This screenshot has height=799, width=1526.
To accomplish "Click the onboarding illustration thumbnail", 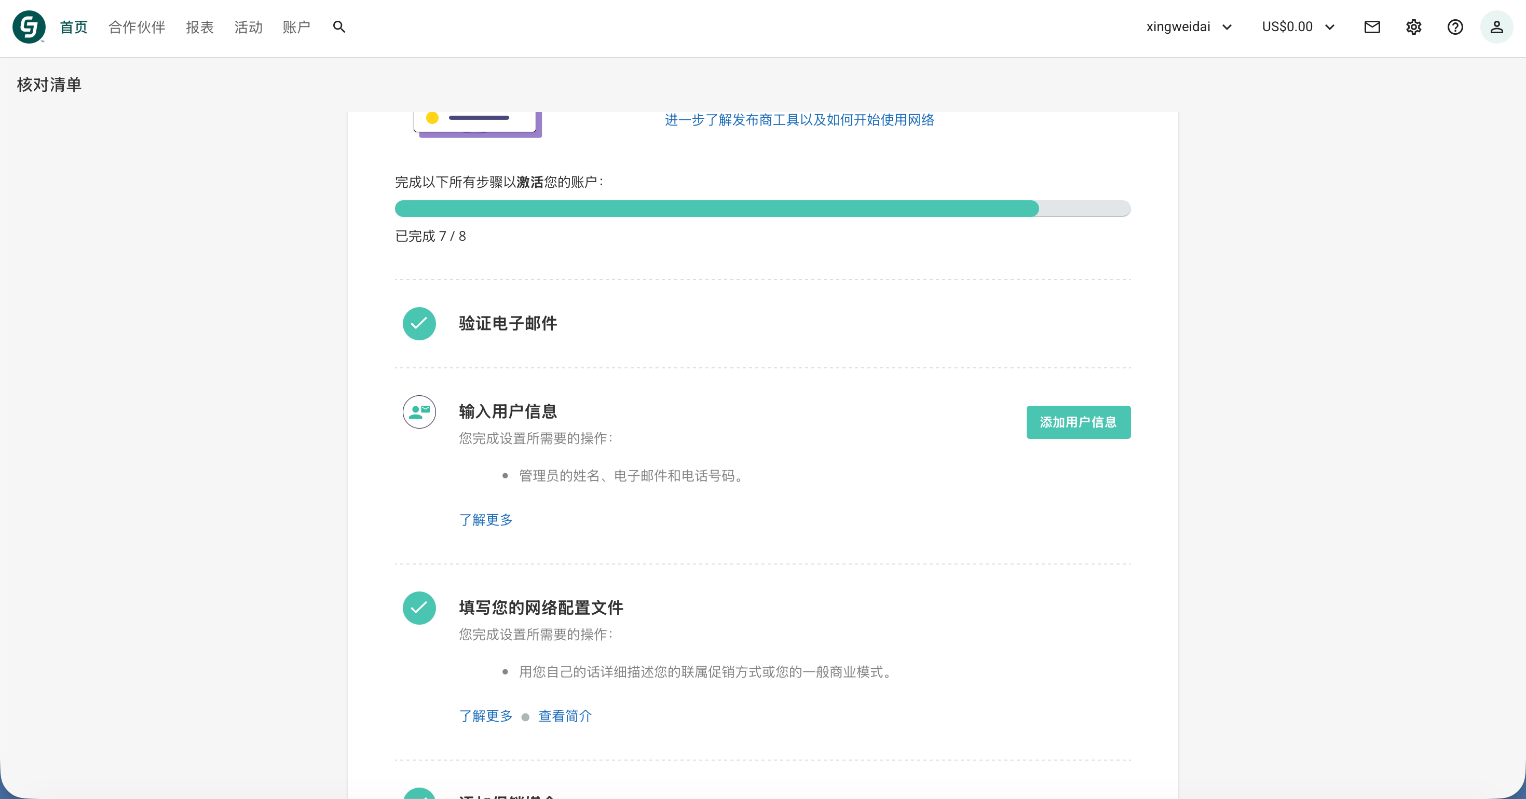I will pyautogui.click(x=478, y=124).
